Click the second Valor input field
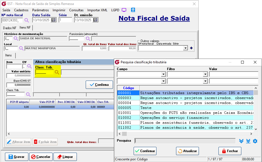Viewport: 262px width, 162px height. (234, 81)
